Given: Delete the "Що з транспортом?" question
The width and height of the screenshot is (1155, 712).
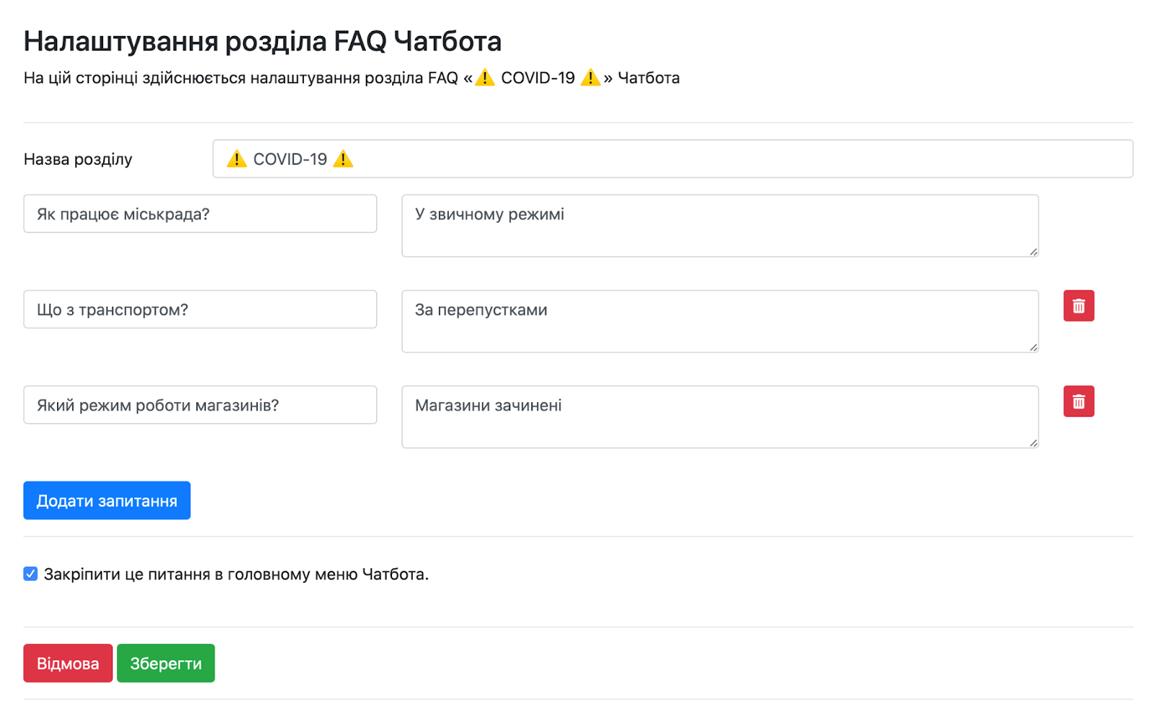Looking at the screenshot, I should pyautogui.click(x=1078, y=306).
